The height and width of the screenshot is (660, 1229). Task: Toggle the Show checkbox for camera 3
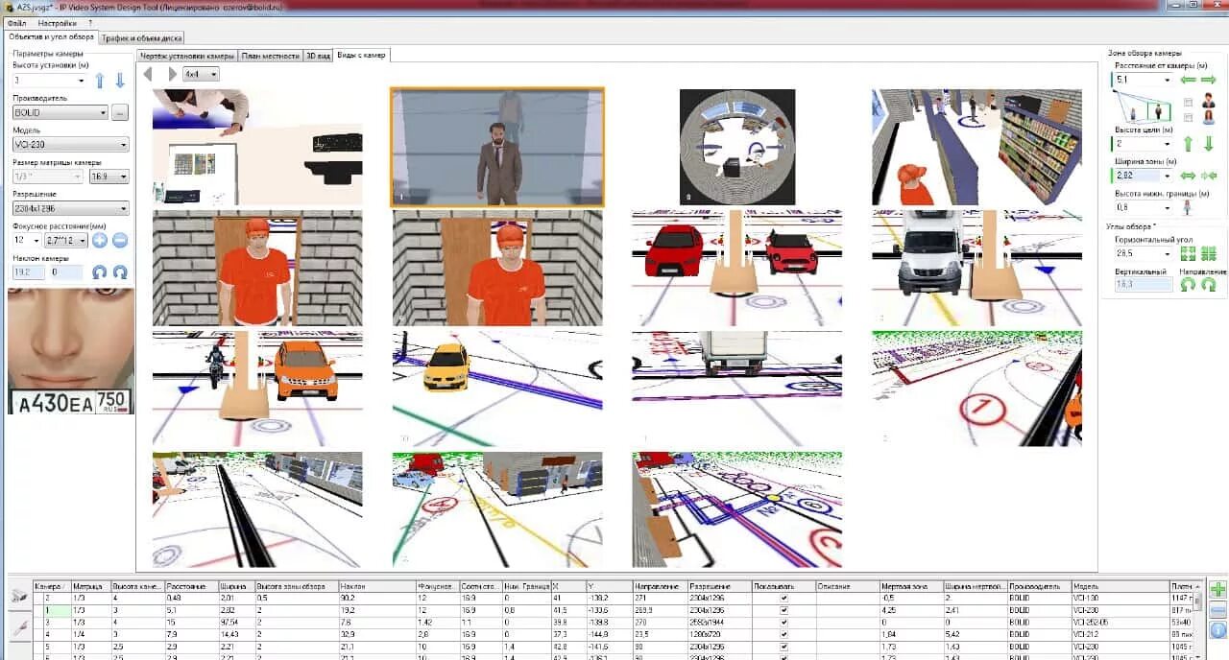pos(783,622)
